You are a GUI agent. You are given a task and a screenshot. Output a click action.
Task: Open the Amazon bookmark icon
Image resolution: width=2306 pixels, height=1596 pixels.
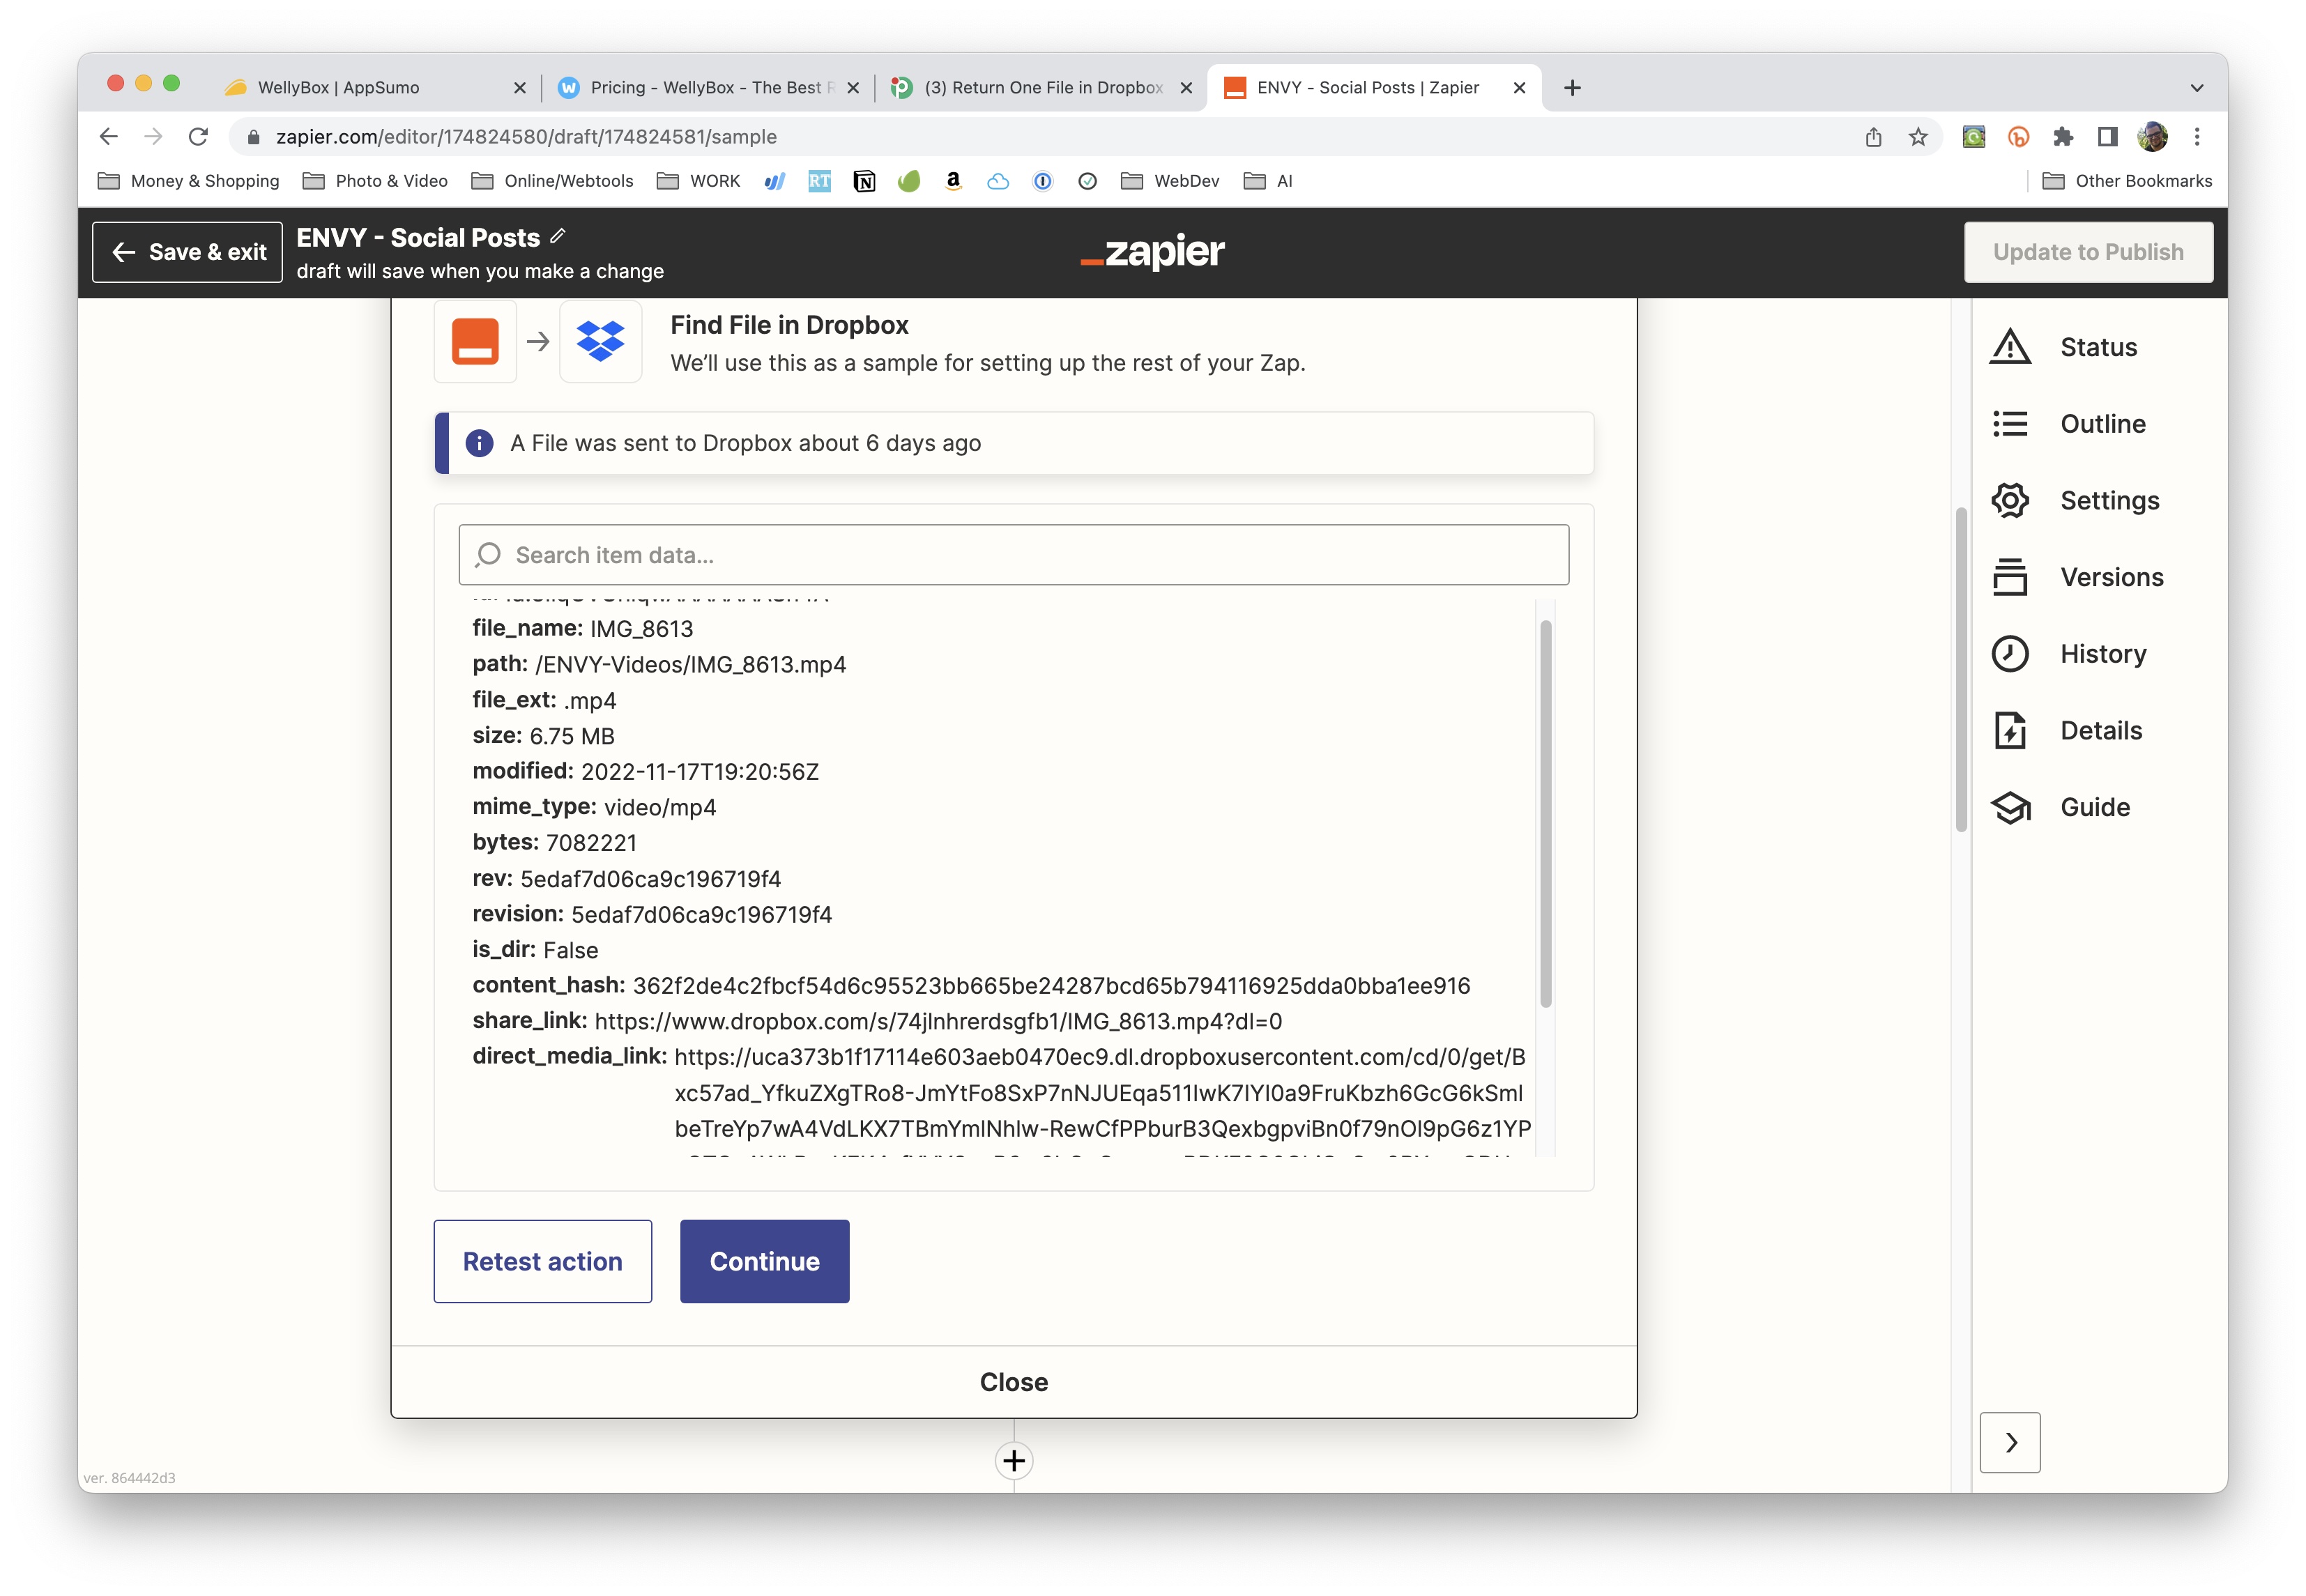tap(953, 181)
